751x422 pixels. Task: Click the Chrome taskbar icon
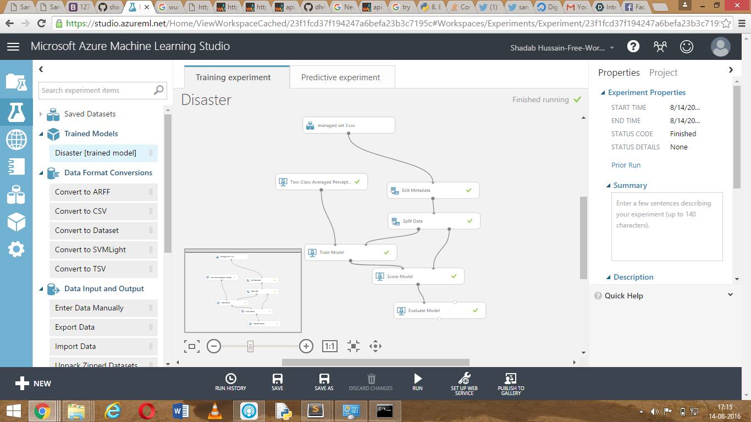click(42, 411)
